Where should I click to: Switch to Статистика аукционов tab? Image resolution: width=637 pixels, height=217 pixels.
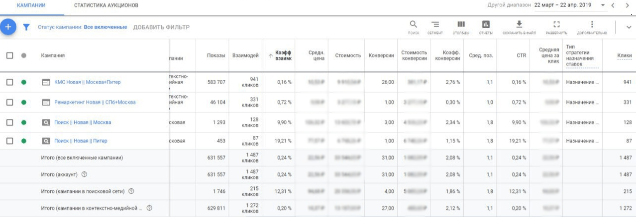click(x=106, y=5)
